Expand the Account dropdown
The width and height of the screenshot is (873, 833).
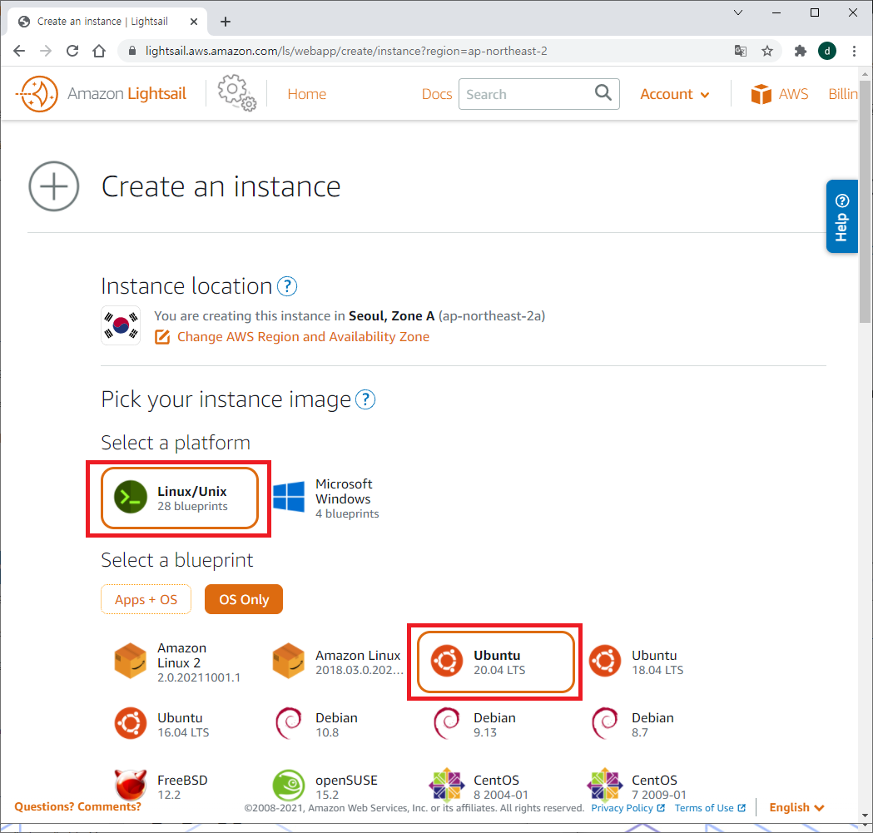(674, 94)
